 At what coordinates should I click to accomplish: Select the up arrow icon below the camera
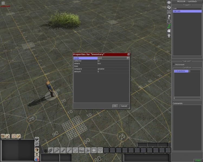click(x=169, y=36)
